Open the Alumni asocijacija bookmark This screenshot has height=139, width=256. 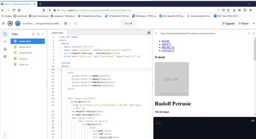pos(39,16)
